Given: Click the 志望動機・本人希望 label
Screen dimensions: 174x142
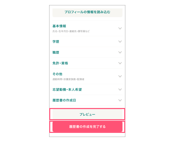Looking at the screenshot, I should tap(67, 90).
